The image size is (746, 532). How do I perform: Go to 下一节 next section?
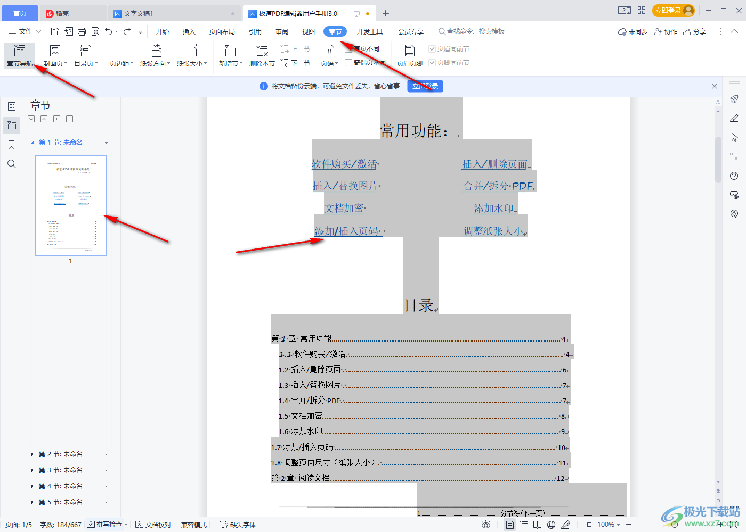coord(295,63)
